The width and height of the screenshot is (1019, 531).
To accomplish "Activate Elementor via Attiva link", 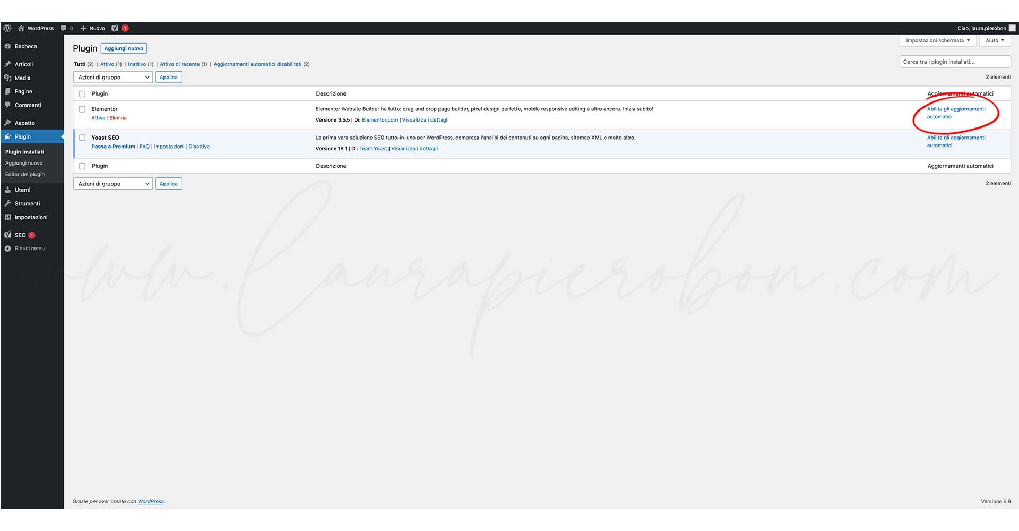I will coord(98,118).
